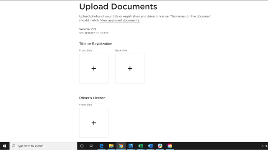Open Slack from the taskbar

[160, 146]
